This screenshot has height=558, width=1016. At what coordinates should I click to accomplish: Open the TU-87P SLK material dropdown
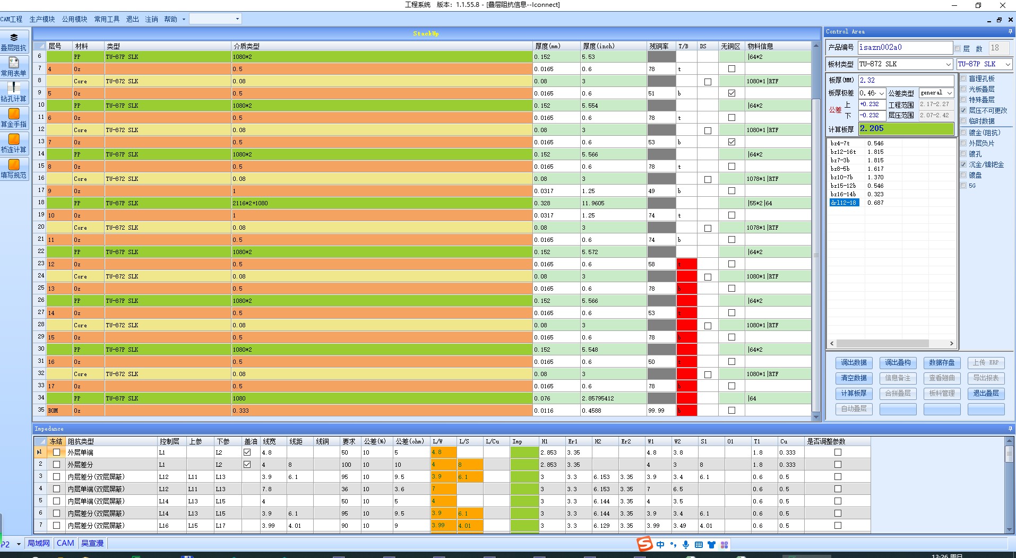[1008, 64]
